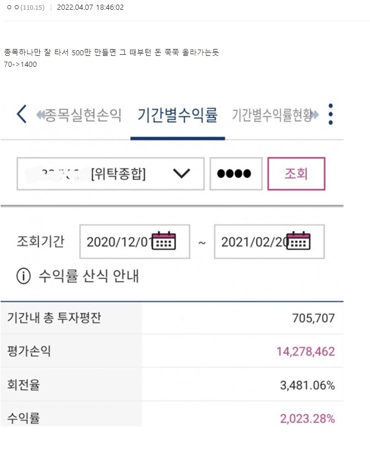The image size is (370, 461).
Task: Switch to the 종목실현손익 tab
Action: point(79,115)
